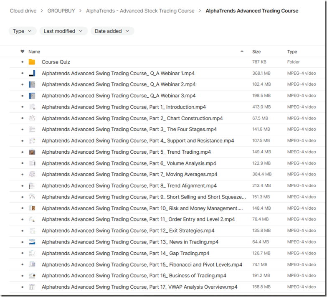Select Part 3_ The Four Stages.mp4 file
This screenshot has height=297, width=327.
click(129, 129)
